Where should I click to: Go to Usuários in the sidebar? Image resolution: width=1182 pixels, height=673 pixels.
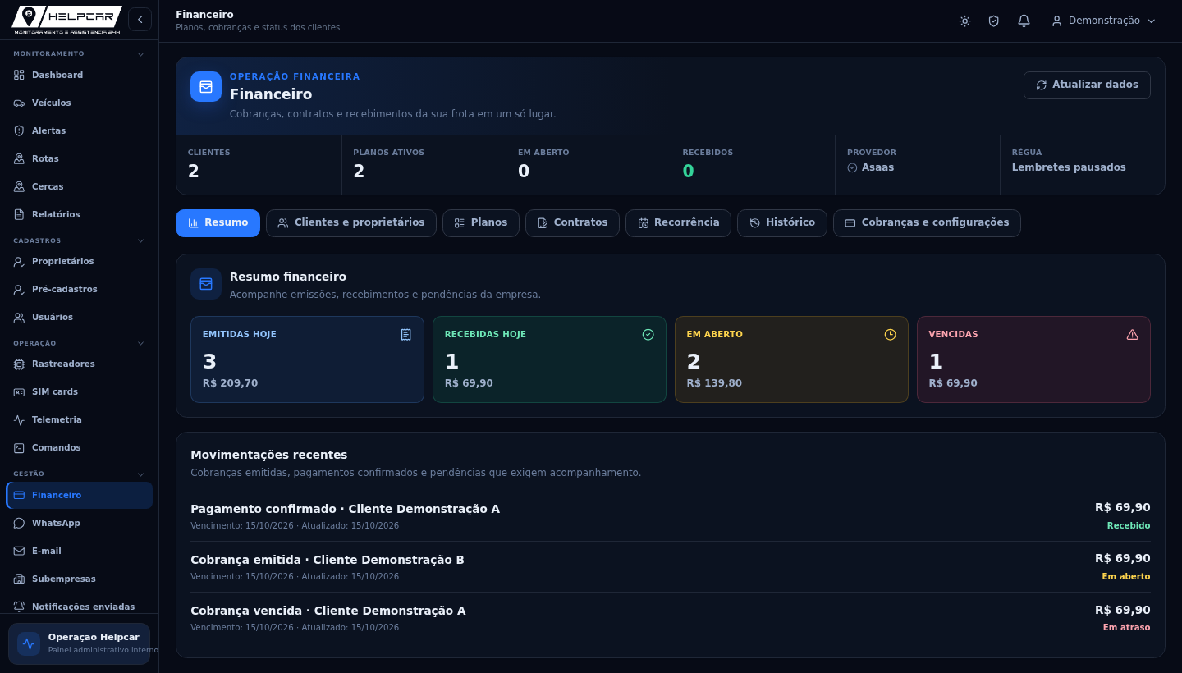(79, 318)
